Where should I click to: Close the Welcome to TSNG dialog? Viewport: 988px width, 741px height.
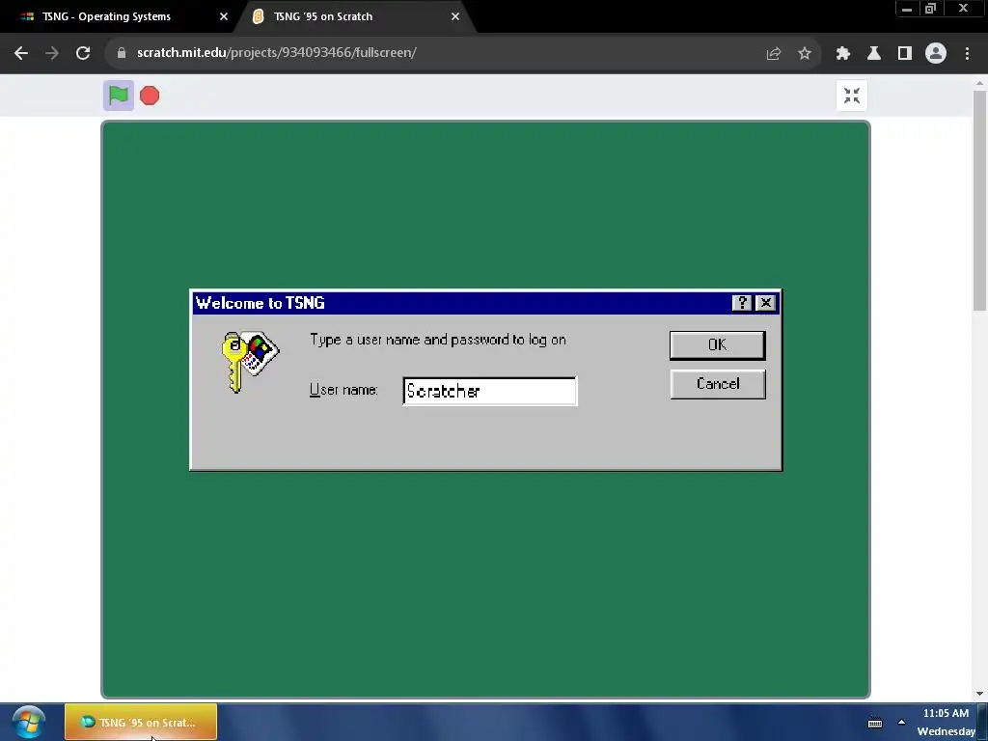pos(765,303)
